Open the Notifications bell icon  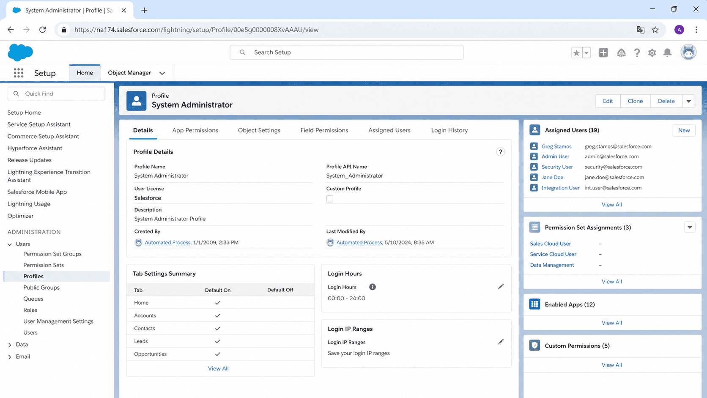click(667, 52)
